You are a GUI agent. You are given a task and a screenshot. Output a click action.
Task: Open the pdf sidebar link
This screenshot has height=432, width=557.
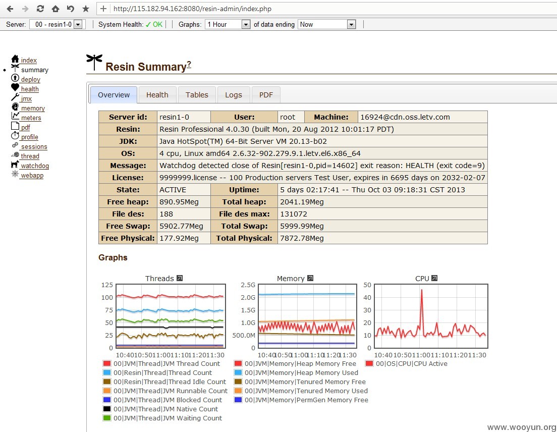(26, 128)
